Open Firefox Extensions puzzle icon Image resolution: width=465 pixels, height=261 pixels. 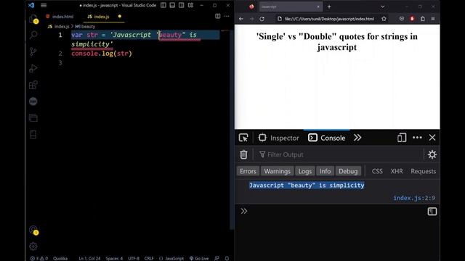423,19
